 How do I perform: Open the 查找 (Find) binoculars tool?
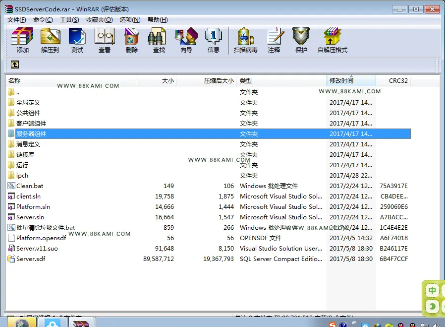coord(159,40)
